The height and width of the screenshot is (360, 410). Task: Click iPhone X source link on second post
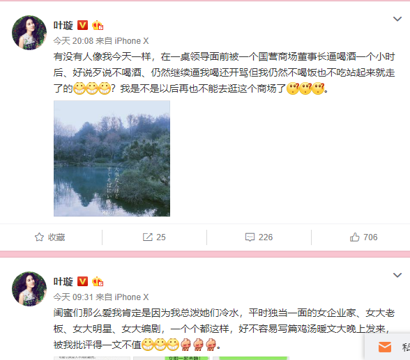tap(132, 297)
